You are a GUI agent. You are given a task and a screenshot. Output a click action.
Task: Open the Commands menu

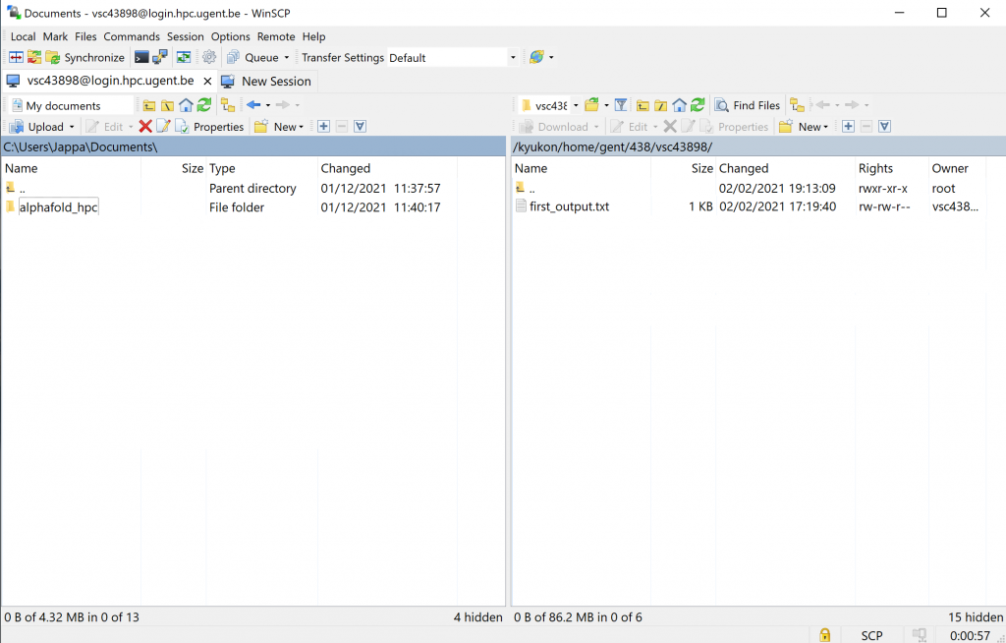(132, 36)
